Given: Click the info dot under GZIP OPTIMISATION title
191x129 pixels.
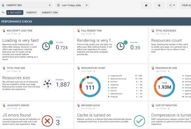Looking at the screenshot, I should click(168, 108).
